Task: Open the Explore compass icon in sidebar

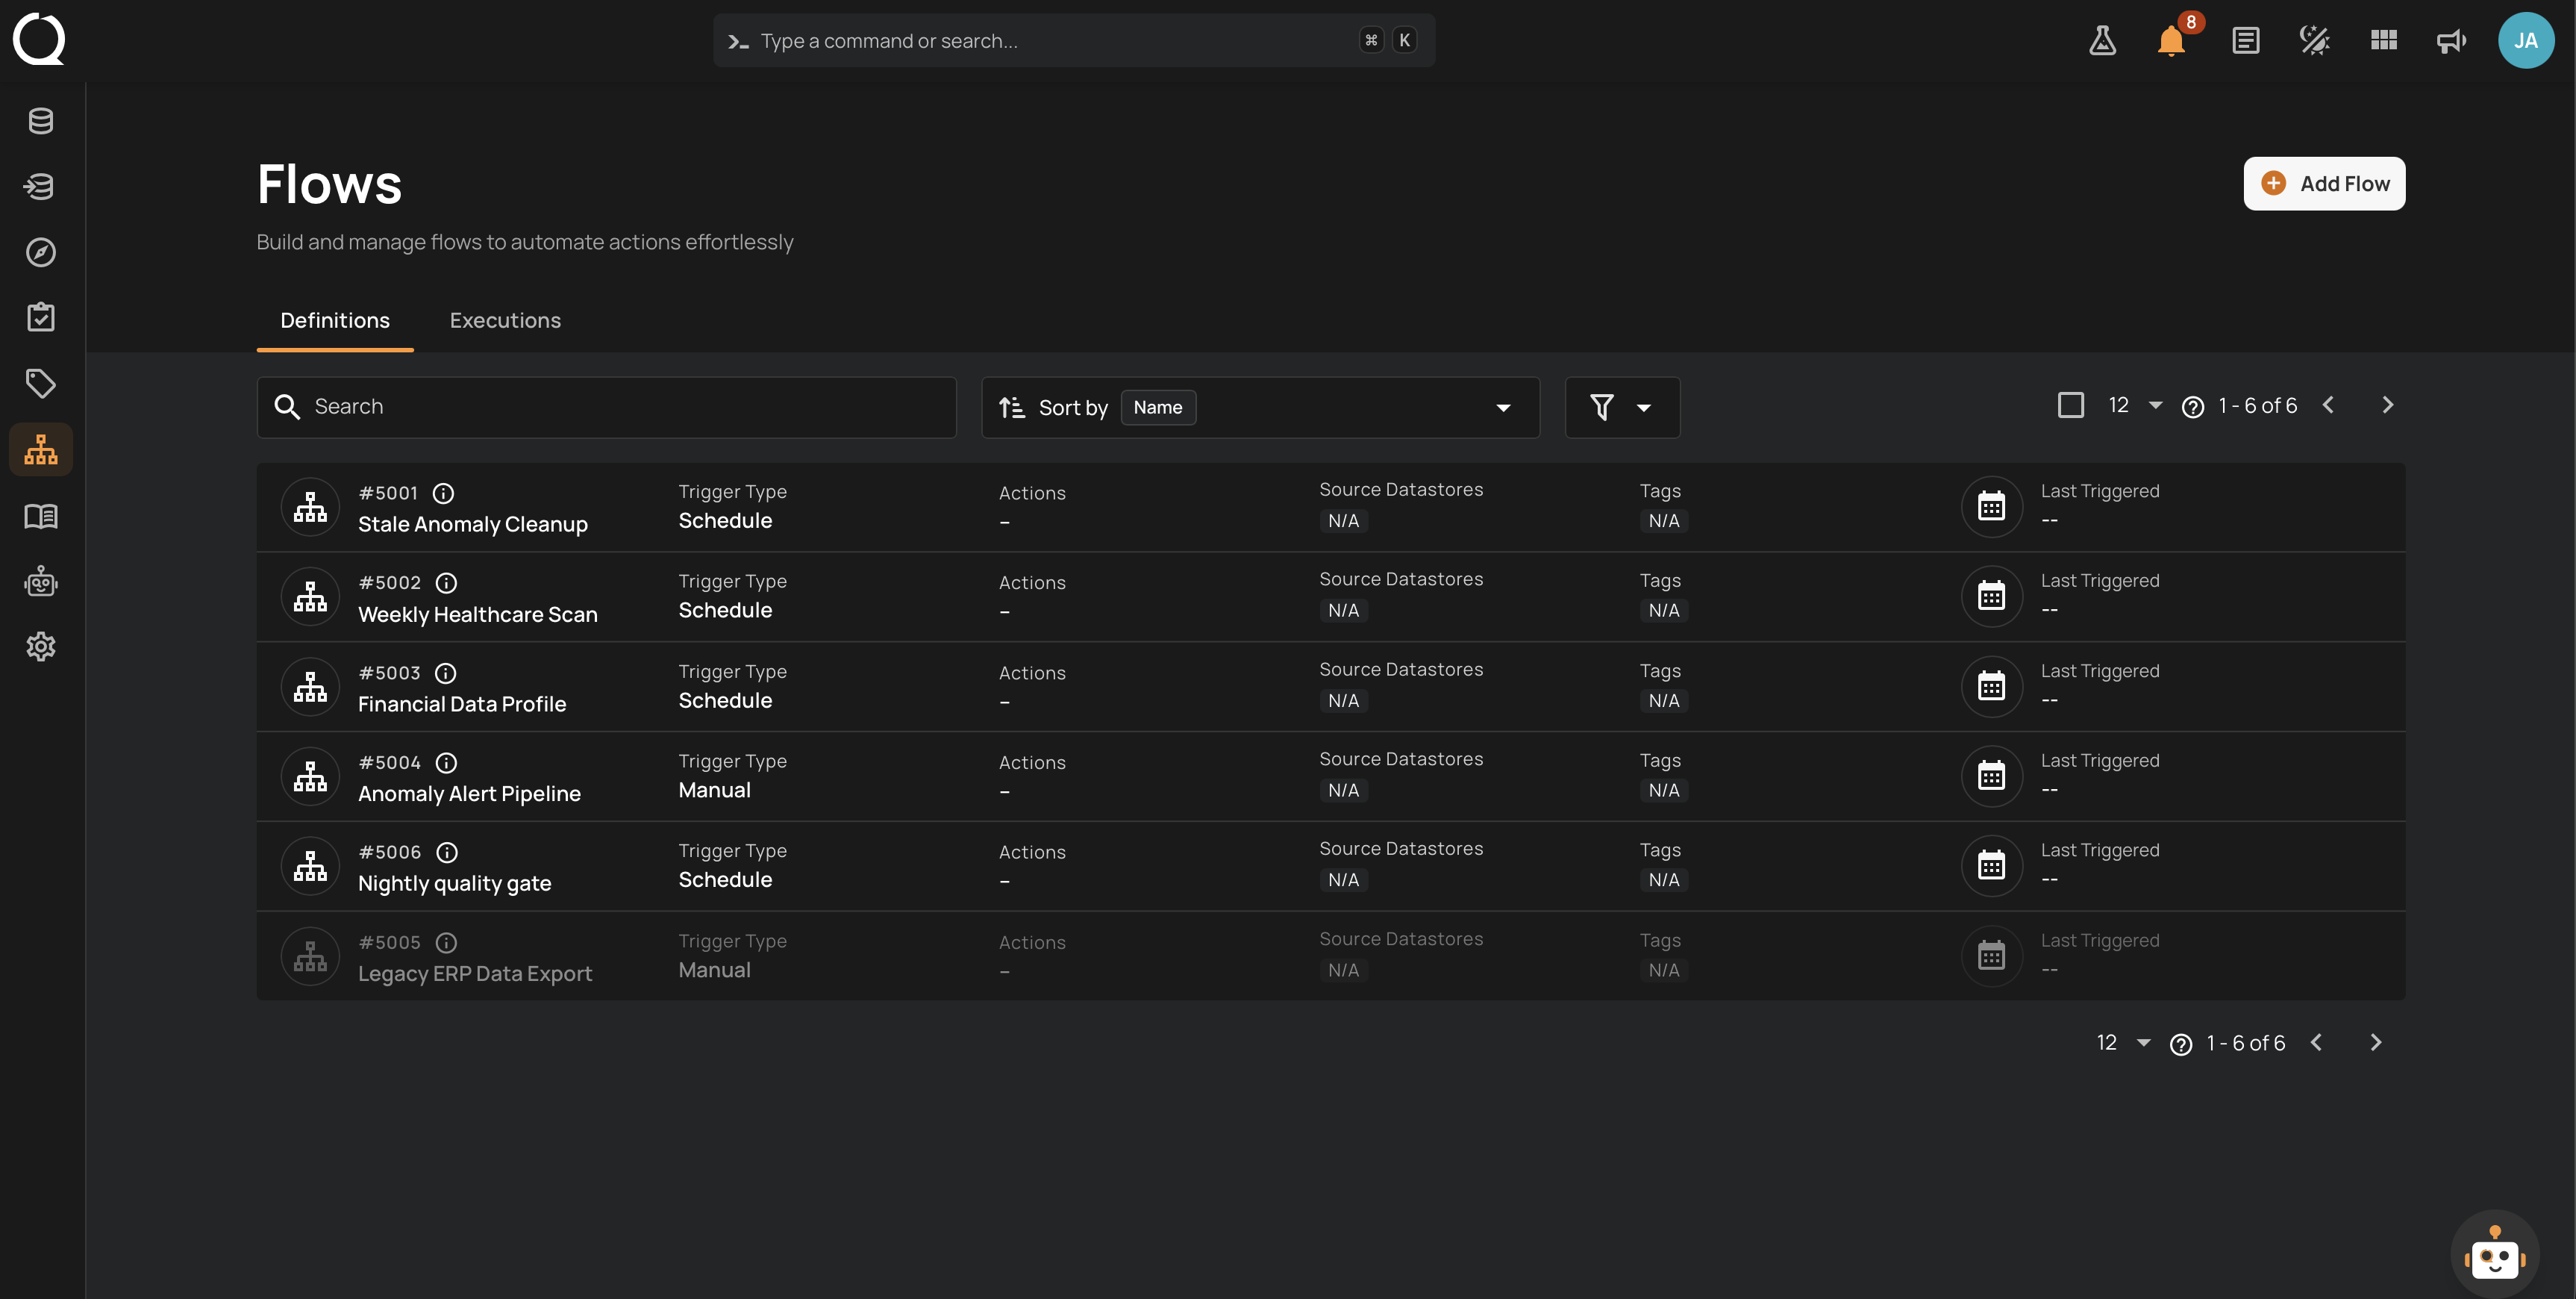Action: (41, 252)
